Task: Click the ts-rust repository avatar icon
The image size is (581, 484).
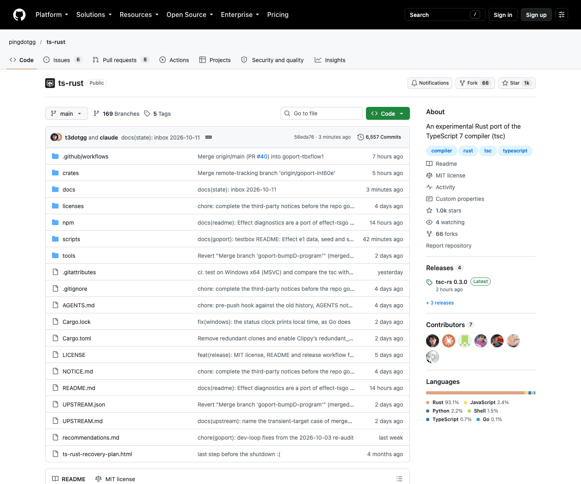Action: [x=50, y=83]
